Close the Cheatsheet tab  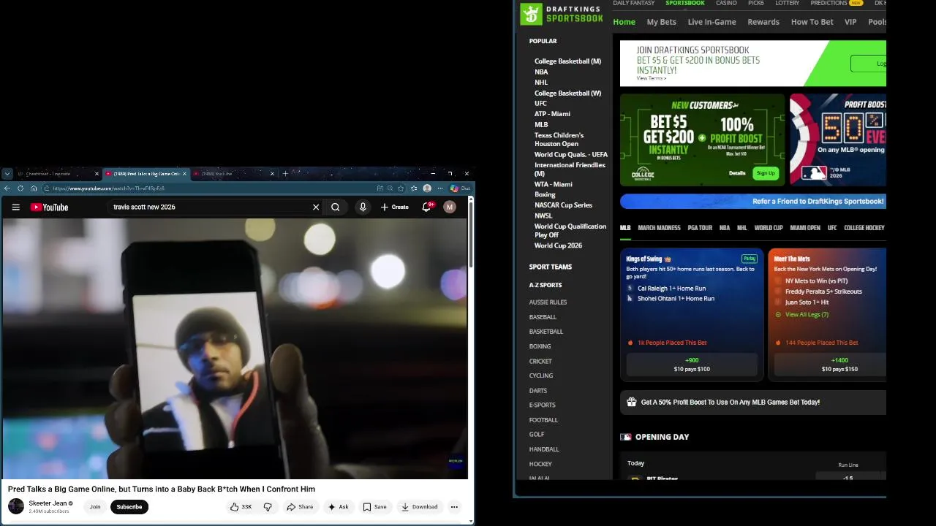click(97, 174)
